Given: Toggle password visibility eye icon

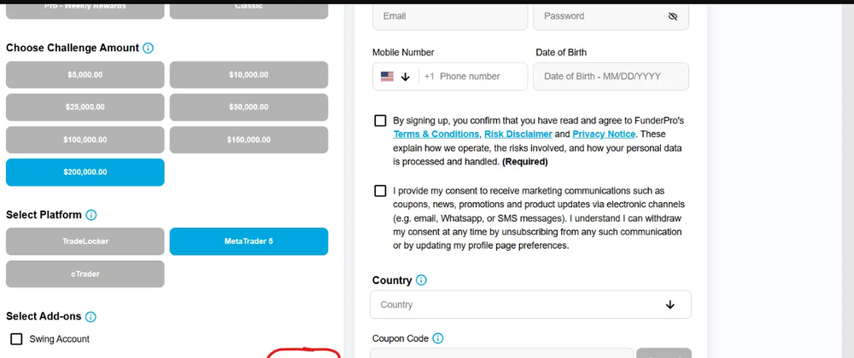Looking at the screenshot, I should click(x=672, y=16).
